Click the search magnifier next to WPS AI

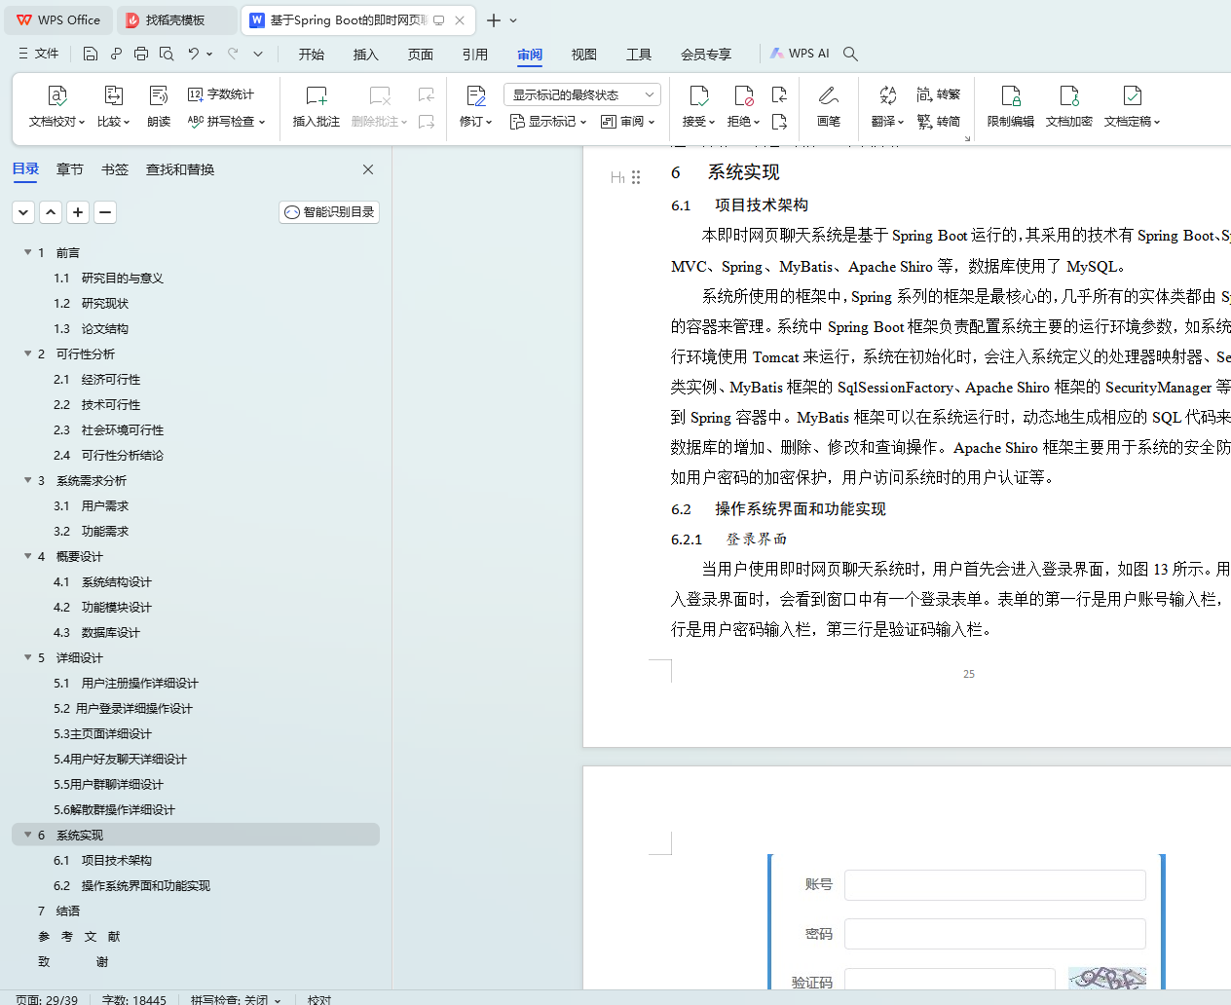click(x=850, y=54)
